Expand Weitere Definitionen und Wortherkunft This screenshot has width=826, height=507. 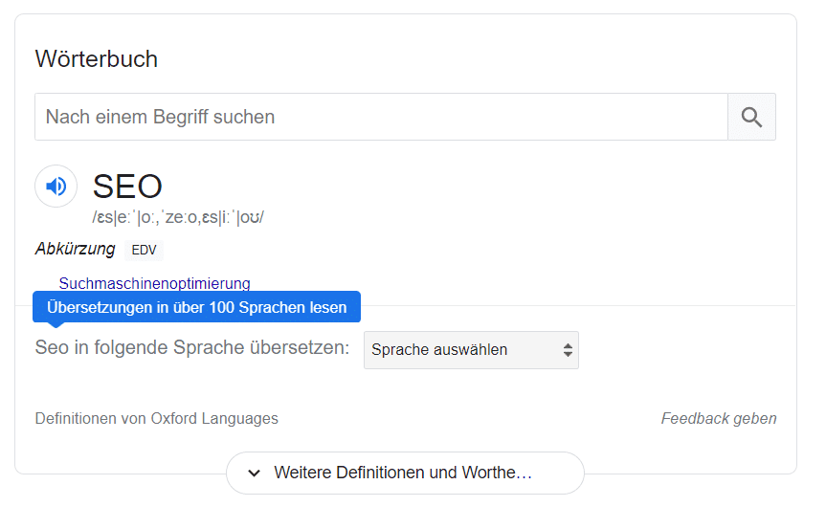click(x=404, y=473)
